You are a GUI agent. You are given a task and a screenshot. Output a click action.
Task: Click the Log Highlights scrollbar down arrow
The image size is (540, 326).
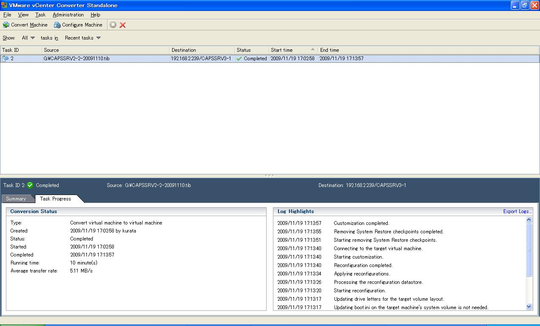529,307
